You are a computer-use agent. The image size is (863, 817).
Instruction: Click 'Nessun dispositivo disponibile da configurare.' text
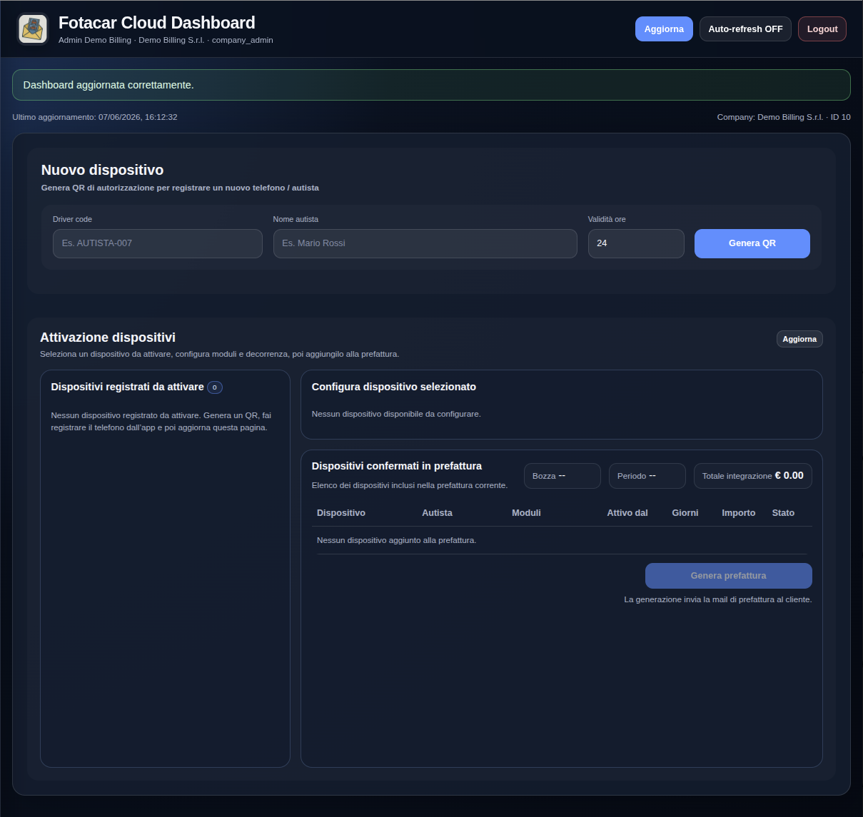[x=396, y=414]
